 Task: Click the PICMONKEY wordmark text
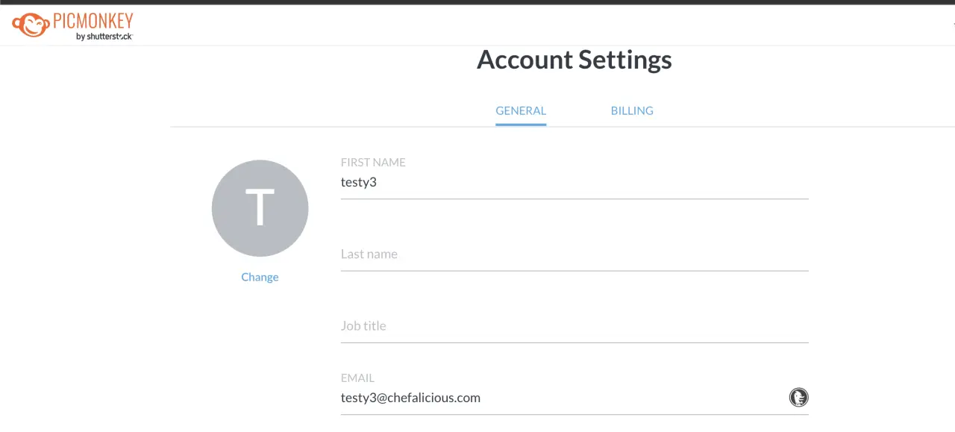click(93, 22)
